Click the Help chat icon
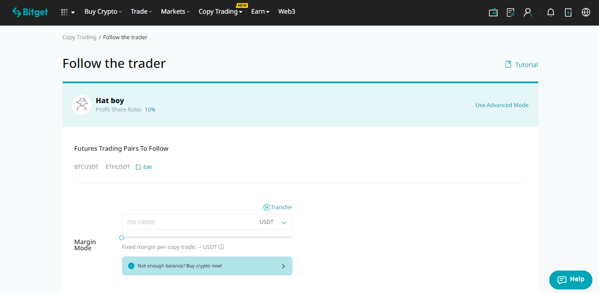The width and height of the screenshot is (599, 293). [562, 280]
